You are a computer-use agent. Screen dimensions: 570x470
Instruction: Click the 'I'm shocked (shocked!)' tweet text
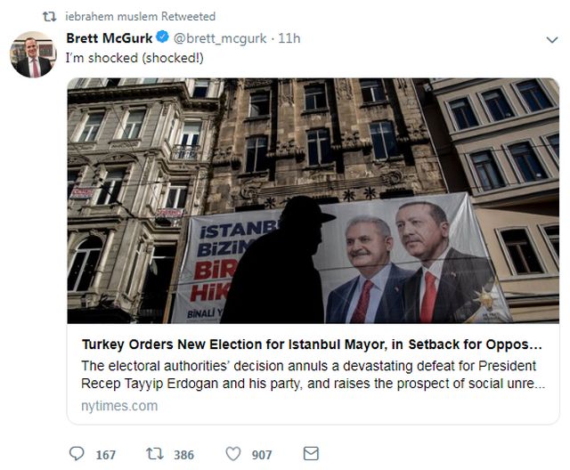point(132,58)
